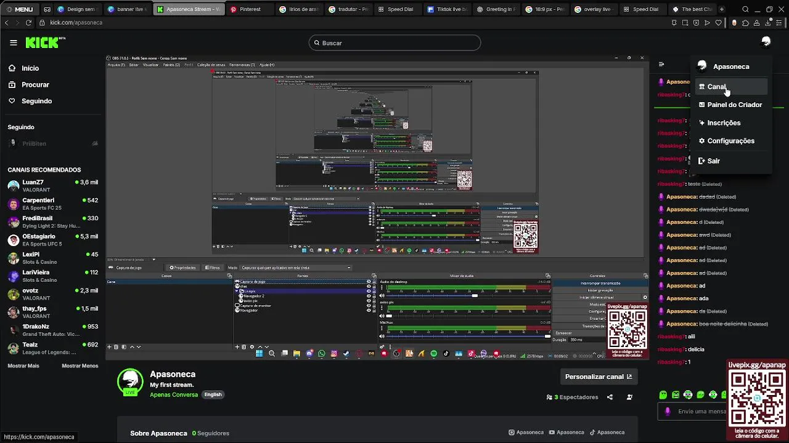
Task: Choose Inscrições in the profile menu
Action: coord(731,122)
